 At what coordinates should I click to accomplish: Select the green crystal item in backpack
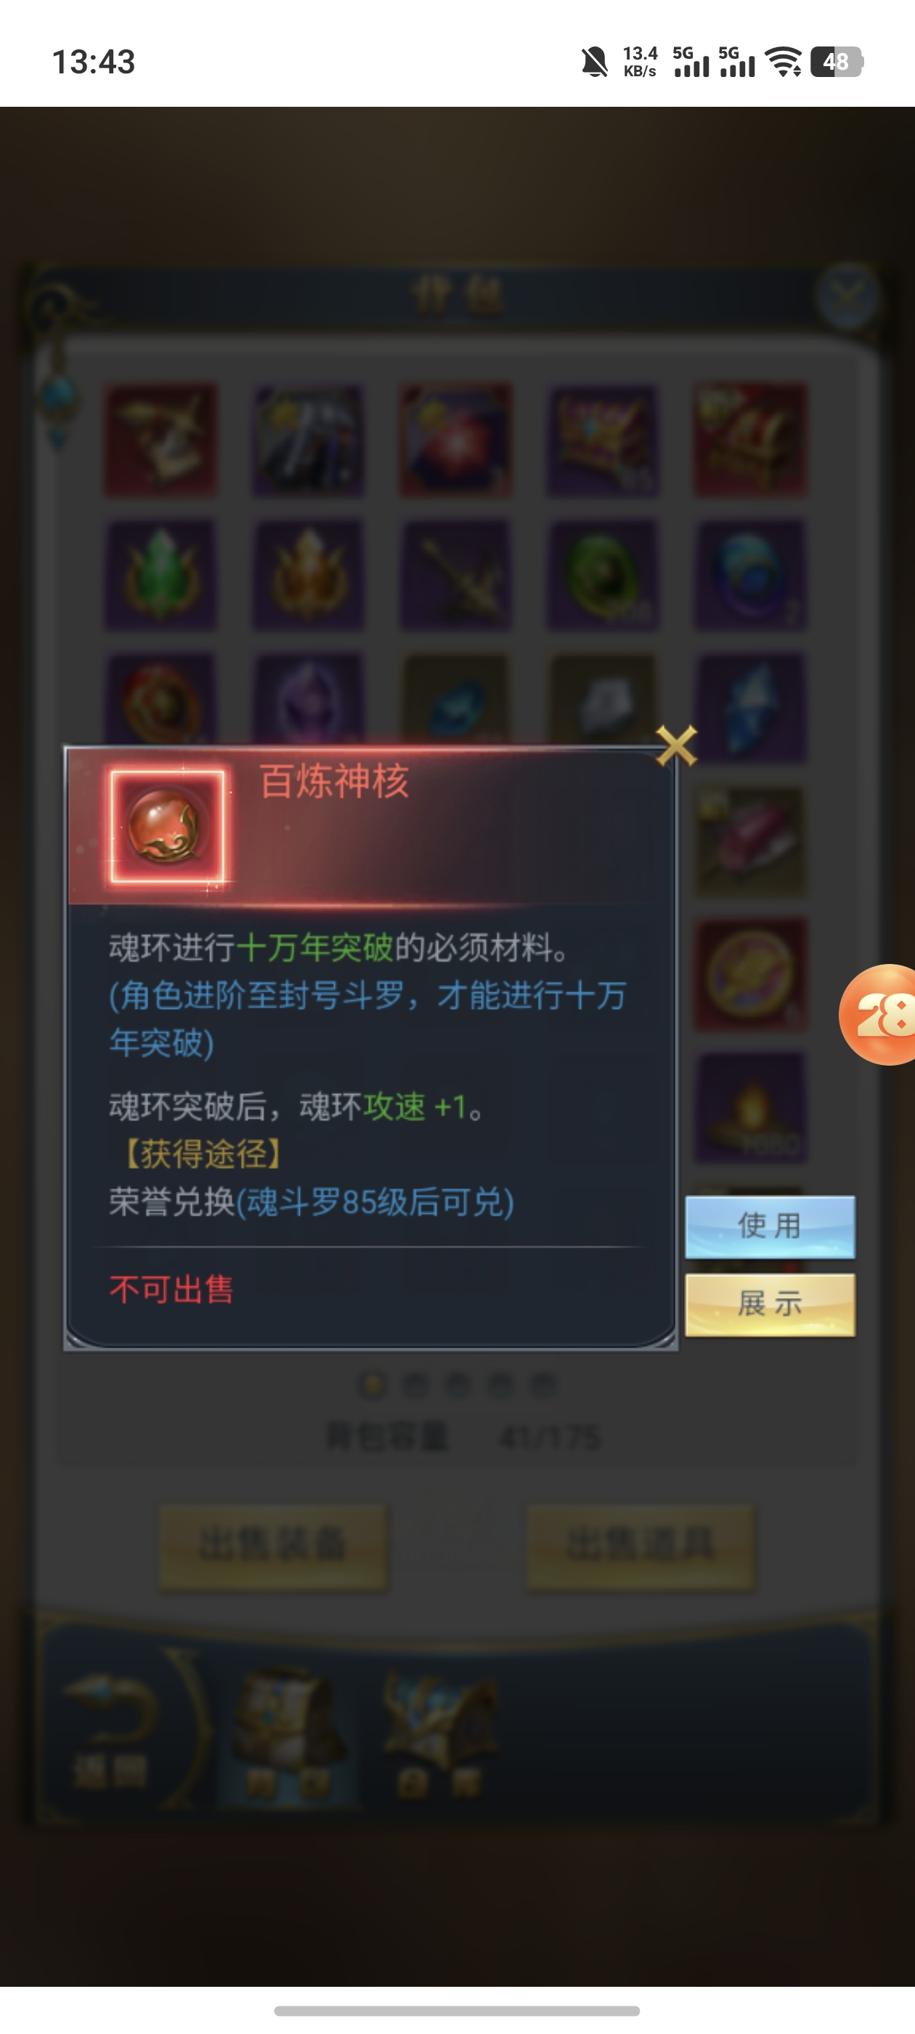[160, 574]
